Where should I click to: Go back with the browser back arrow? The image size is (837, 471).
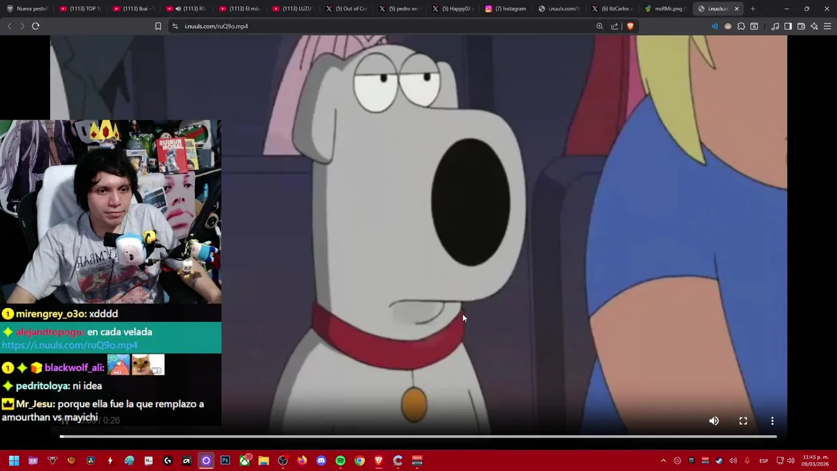(x=9, y=26)
